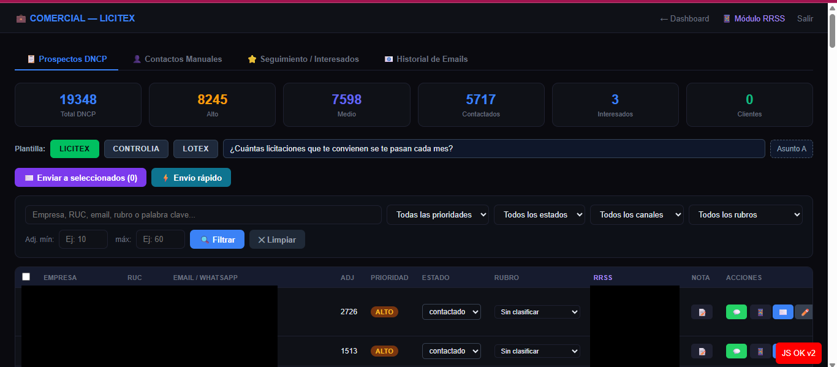Open WhatsApp chat for the 1513 row
The height and width of the screenshot is (367, 837).
pyautogui.click(x=737, y=351)
